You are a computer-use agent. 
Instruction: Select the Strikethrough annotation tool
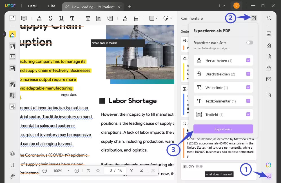(x=51, y=18)
